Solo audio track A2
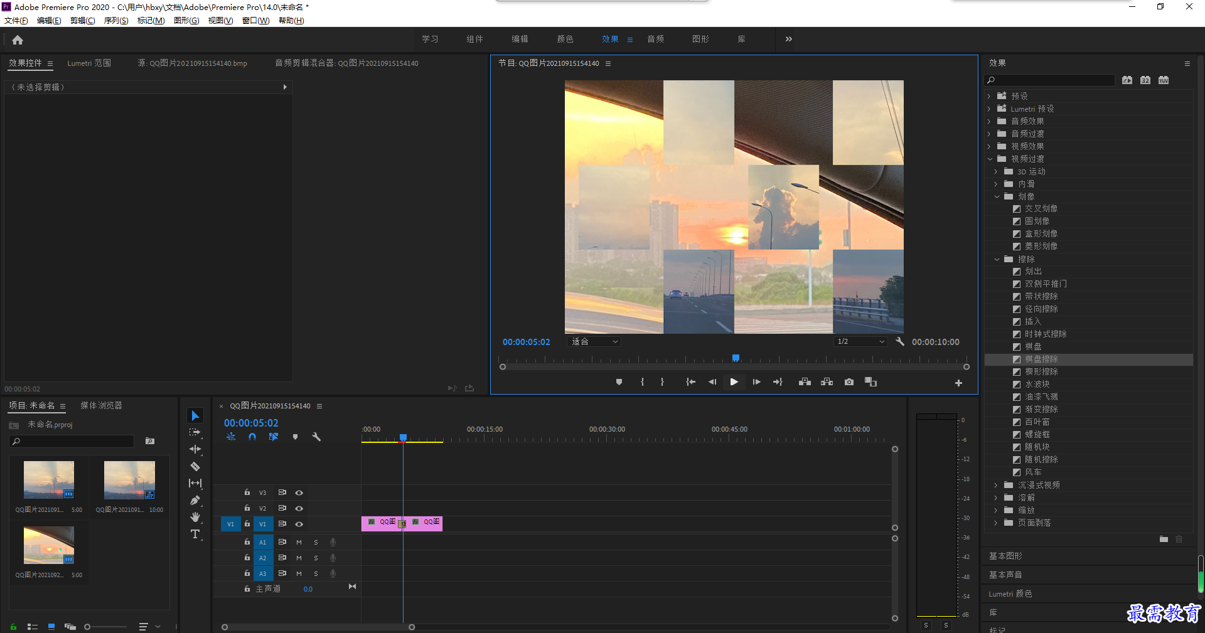The width and height of the screenshot is (1205, 633). [316, 558]
